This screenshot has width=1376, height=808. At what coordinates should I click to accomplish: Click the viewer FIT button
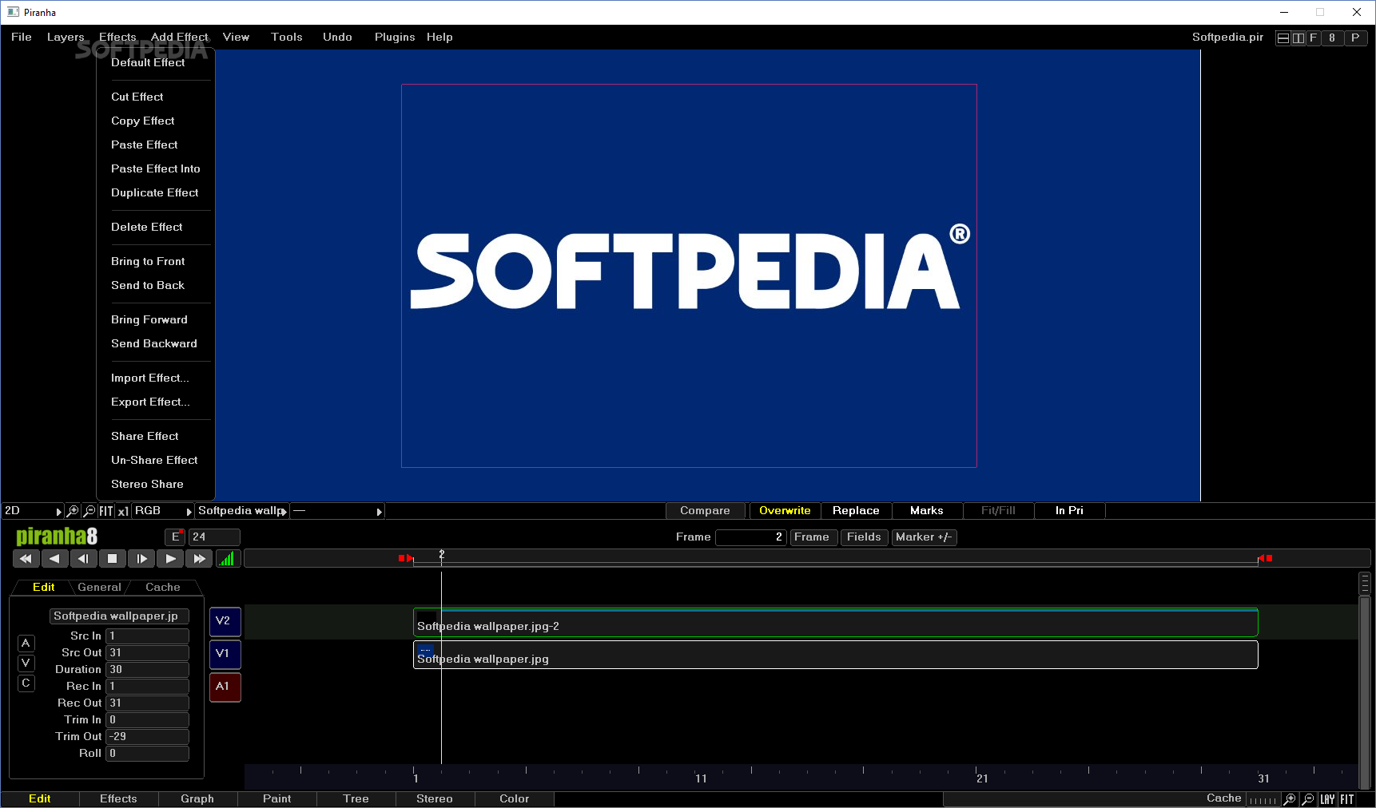pyautogui.click(x=106, y=511)
